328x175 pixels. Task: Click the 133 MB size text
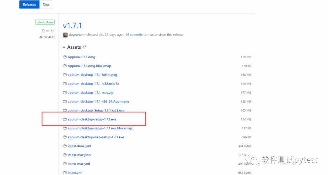pyautogui.click(x=246, y=101)
